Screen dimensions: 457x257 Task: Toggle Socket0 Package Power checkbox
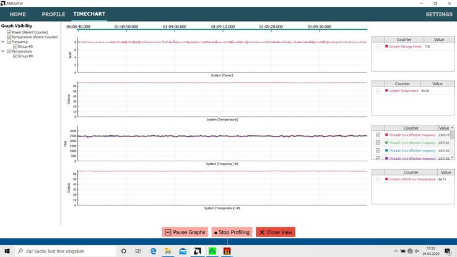click(378, 46)
